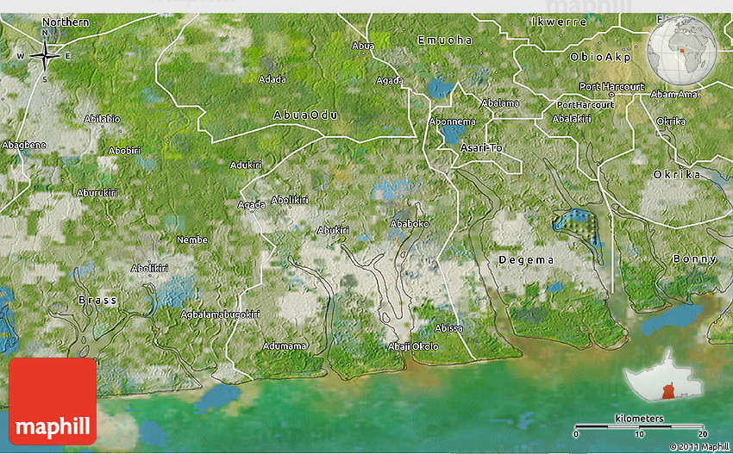Click the 2011 Maphill copyright text
Viewport: 733px width, 454px height.
pos(699,446)
